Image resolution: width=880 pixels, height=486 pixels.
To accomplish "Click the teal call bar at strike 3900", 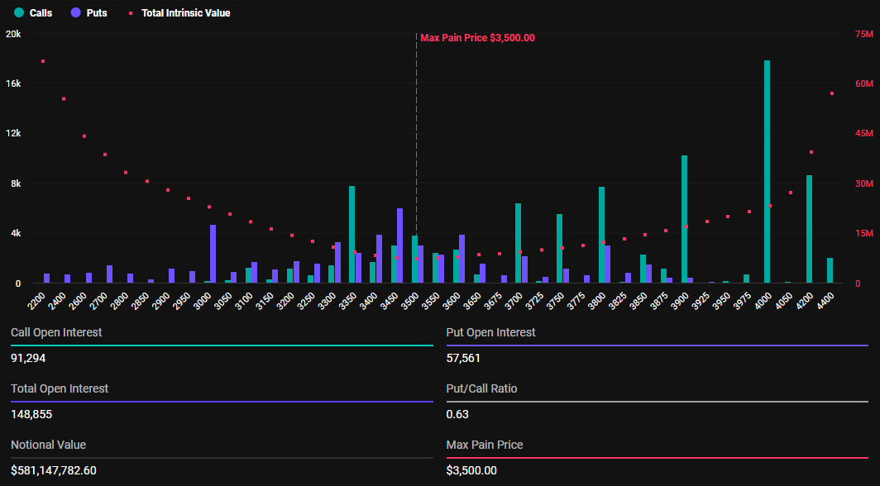I will point(684,219).
